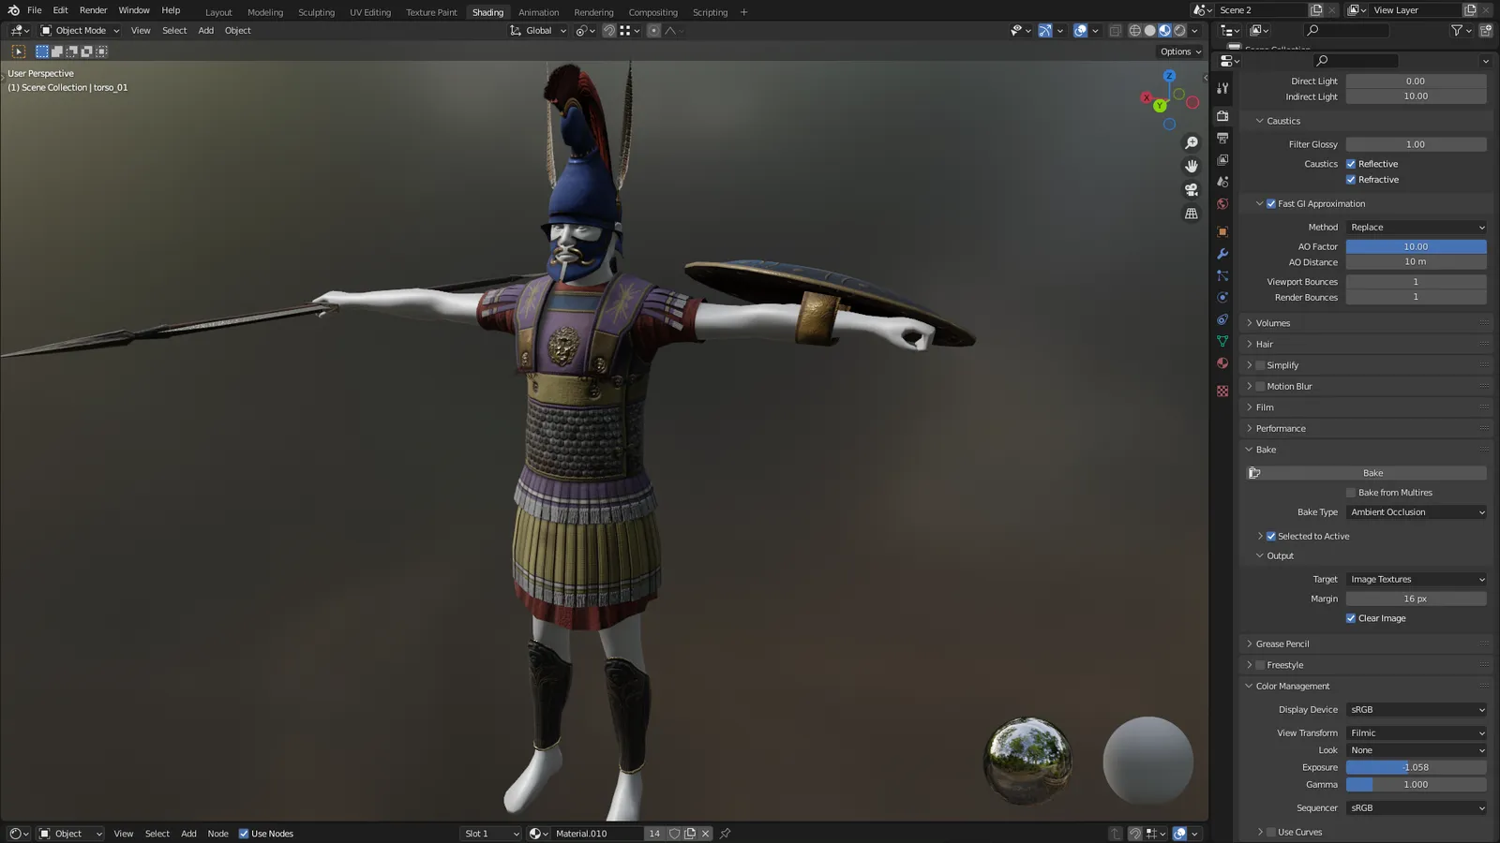The height and width of the screenshot is (843, 1500).
Task: Toggle proportional editing icon
Action: (654, 31)
